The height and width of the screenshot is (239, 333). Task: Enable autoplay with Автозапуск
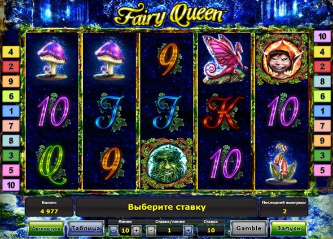coord(46,229)
